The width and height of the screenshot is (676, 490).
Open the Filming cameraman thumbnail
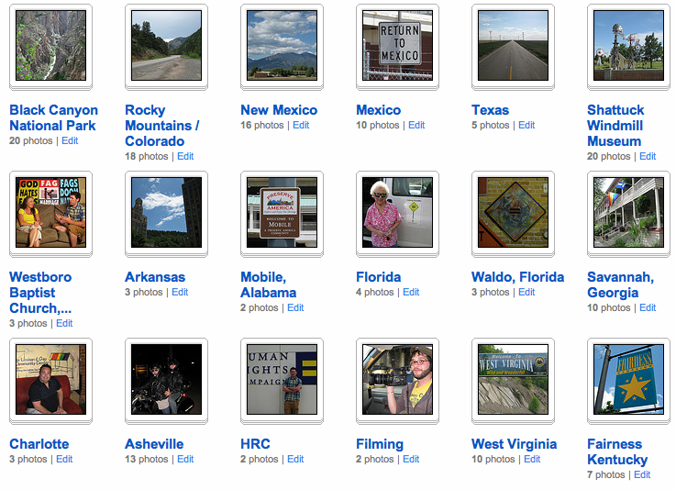point(397,380)
